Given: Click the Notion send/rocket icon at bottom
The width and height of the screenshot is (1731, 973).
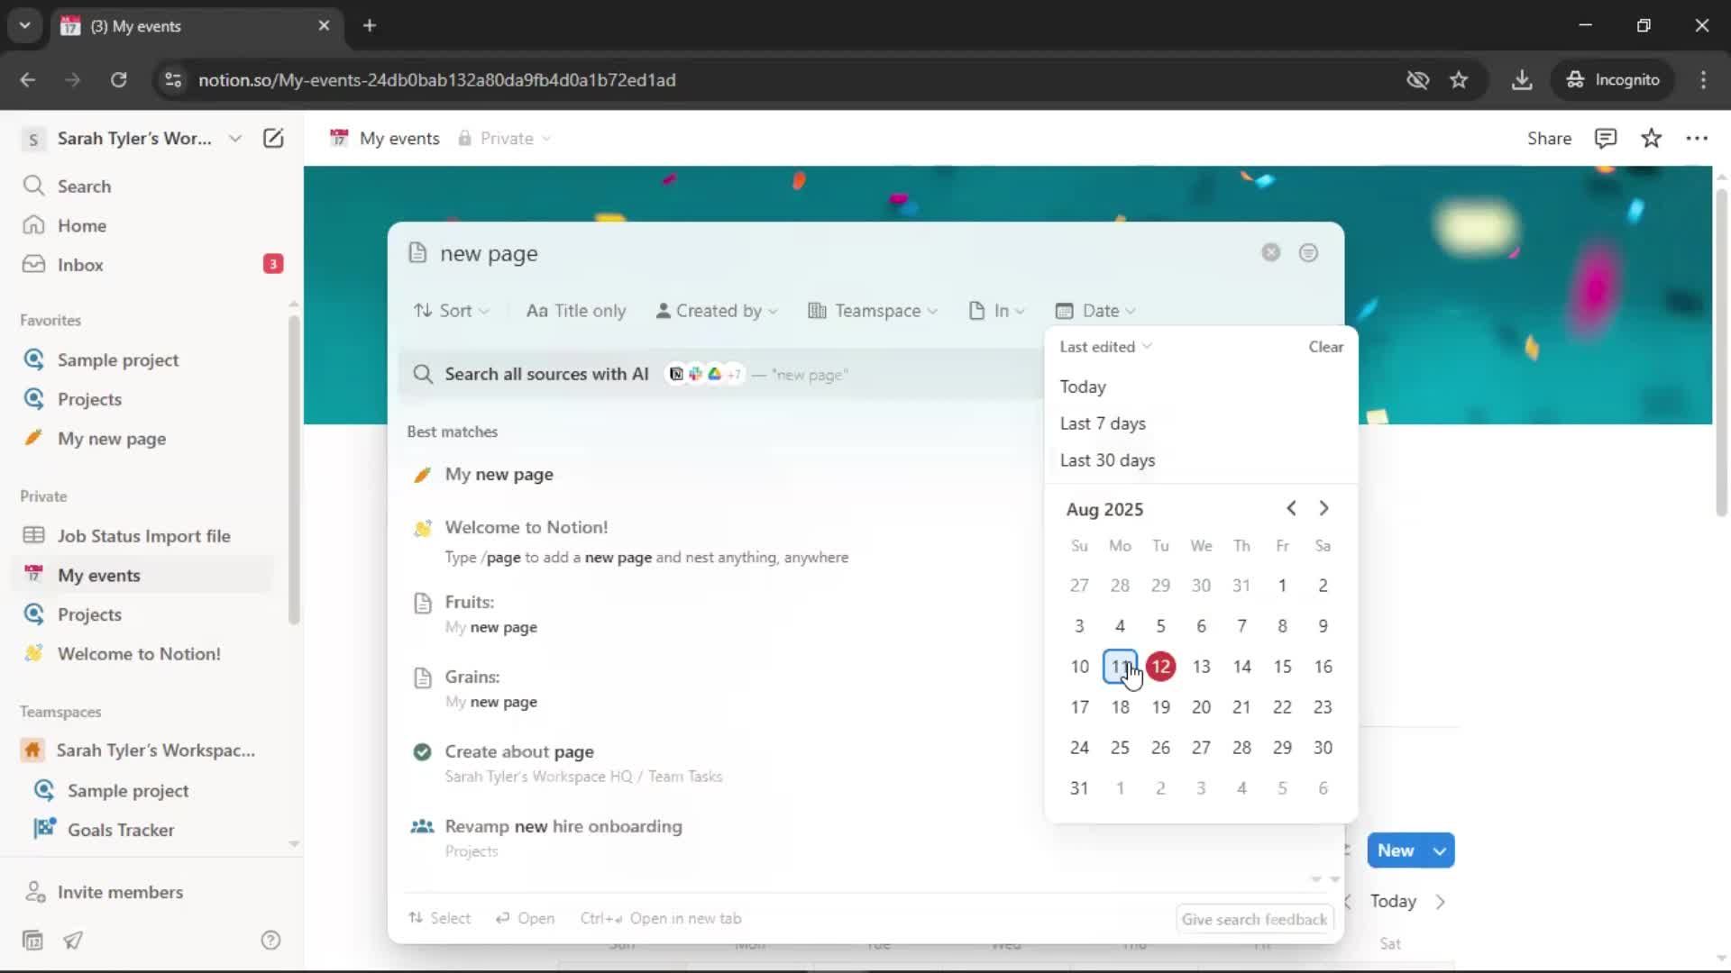Looking at the screenshot, I should (x=73, y=941).
